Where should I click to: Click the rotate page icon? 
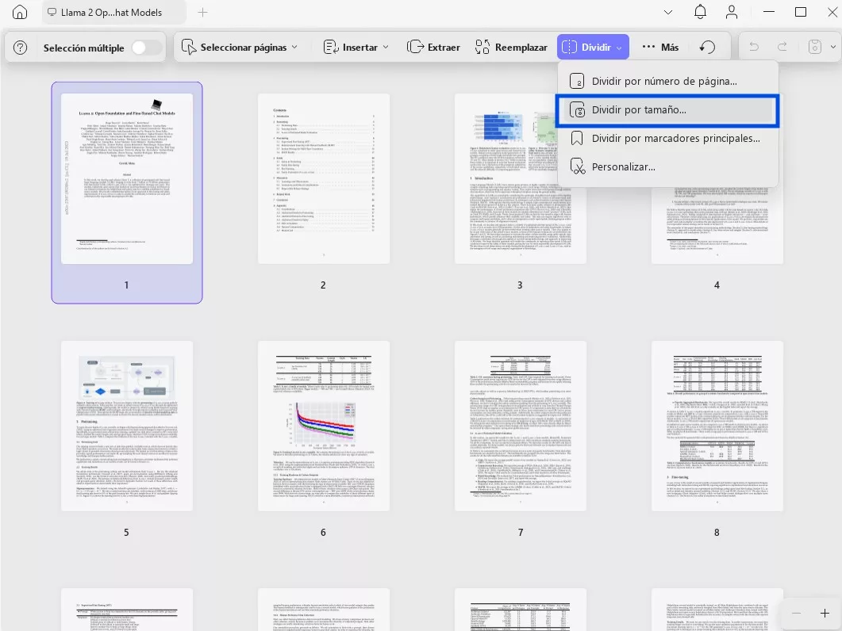pos(707,48)
